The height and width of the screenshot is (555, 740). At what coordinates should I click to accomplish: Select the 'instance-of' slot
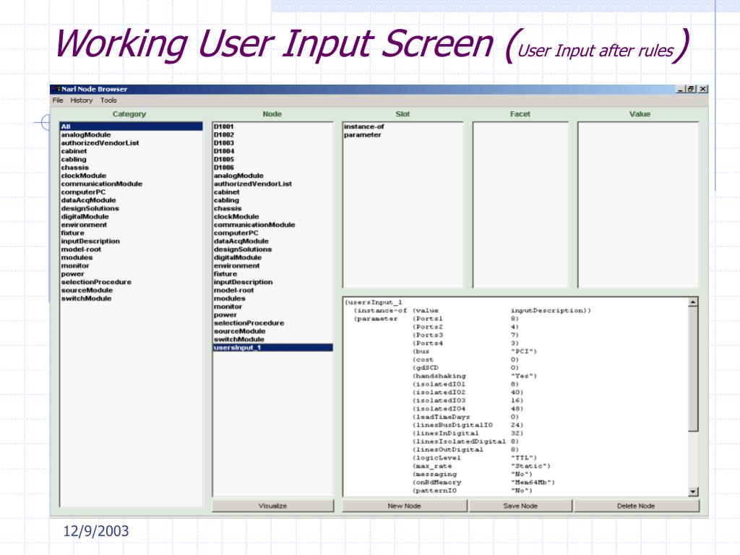(x=364, y=126)
